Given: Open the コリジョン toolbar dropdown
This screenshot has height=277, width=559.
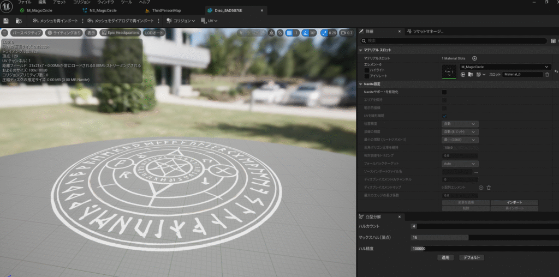Looking at the screenshot, I should (181, 21).
